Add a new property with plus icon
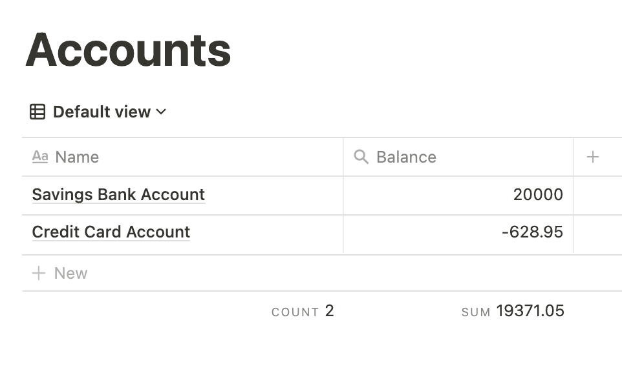 (x=593, y=157)
